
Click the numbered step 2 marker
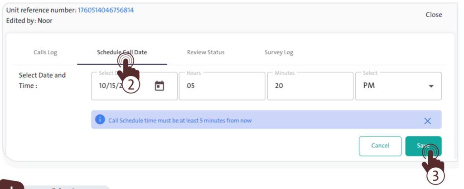[131, 85]
